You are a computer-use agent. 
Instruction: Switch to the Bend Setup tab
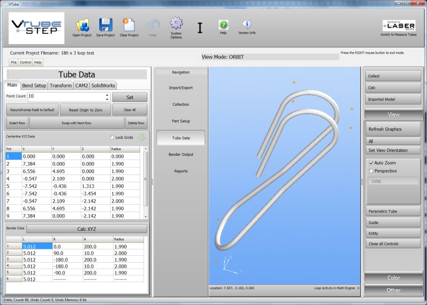pos(34,85)
